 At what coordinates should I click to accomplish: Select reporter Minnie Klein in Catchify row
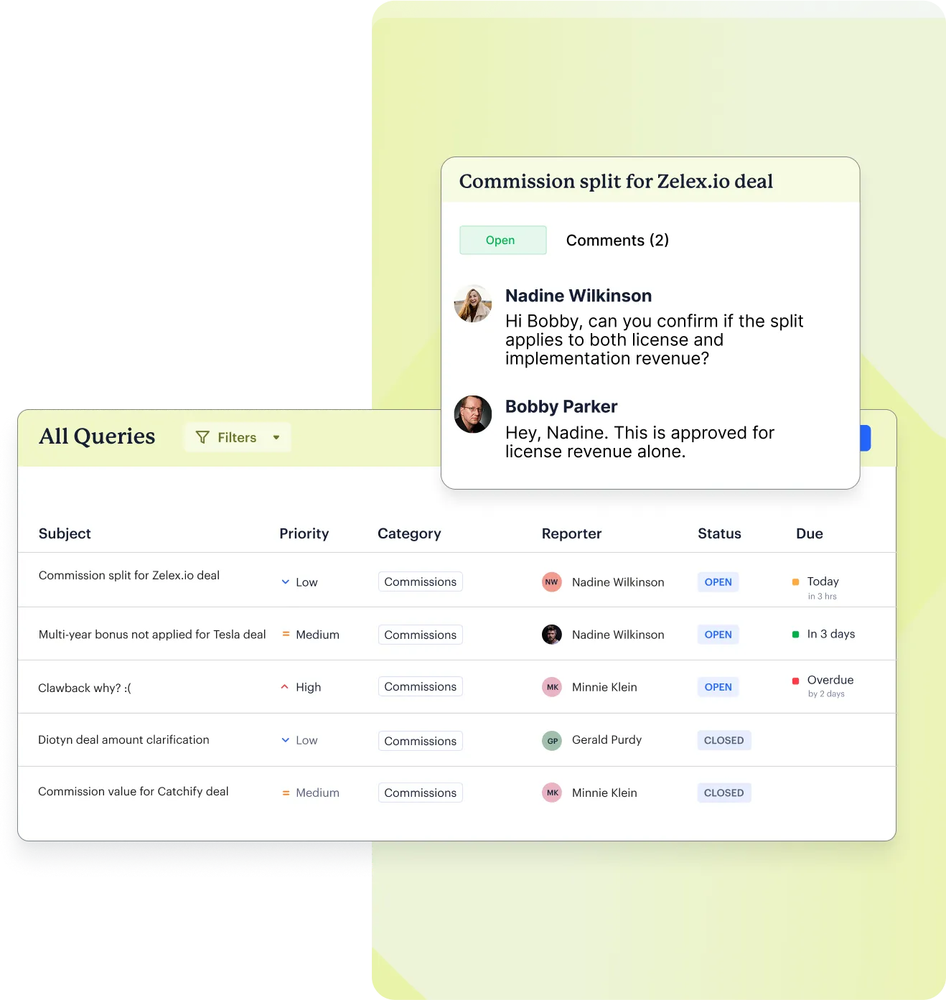click(x=604, y=793)
